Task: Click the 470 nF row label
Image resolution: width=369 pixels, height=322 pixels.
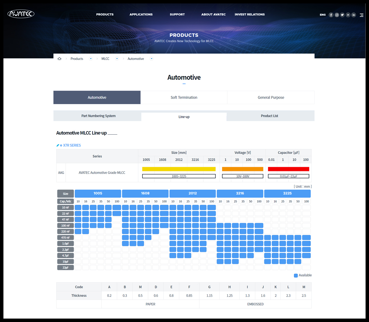Action: (65, 237)
